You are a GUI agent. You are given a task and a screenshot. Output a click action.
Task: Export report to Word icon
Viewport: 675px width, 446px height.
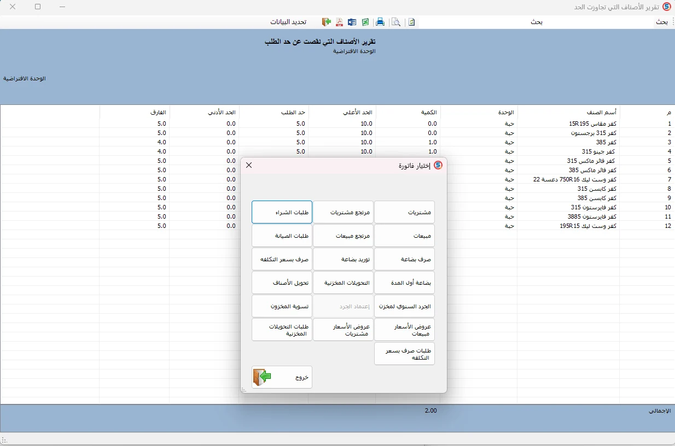tap(352, 22)
